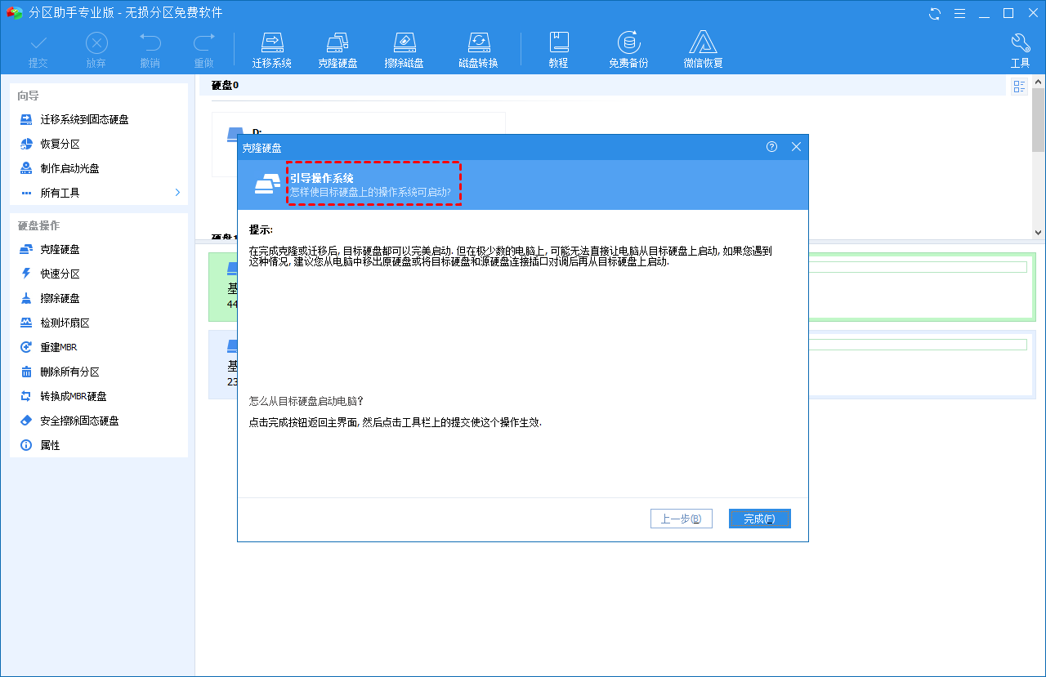The width and height of the screenshot is (1046, 677).
Task: Click the 硬盘0 heading
Action: (x=225, y=85)
